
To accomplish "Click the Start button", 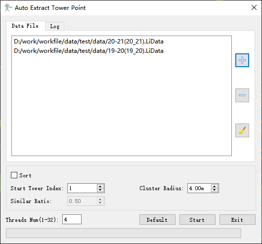I will [197, 220].
